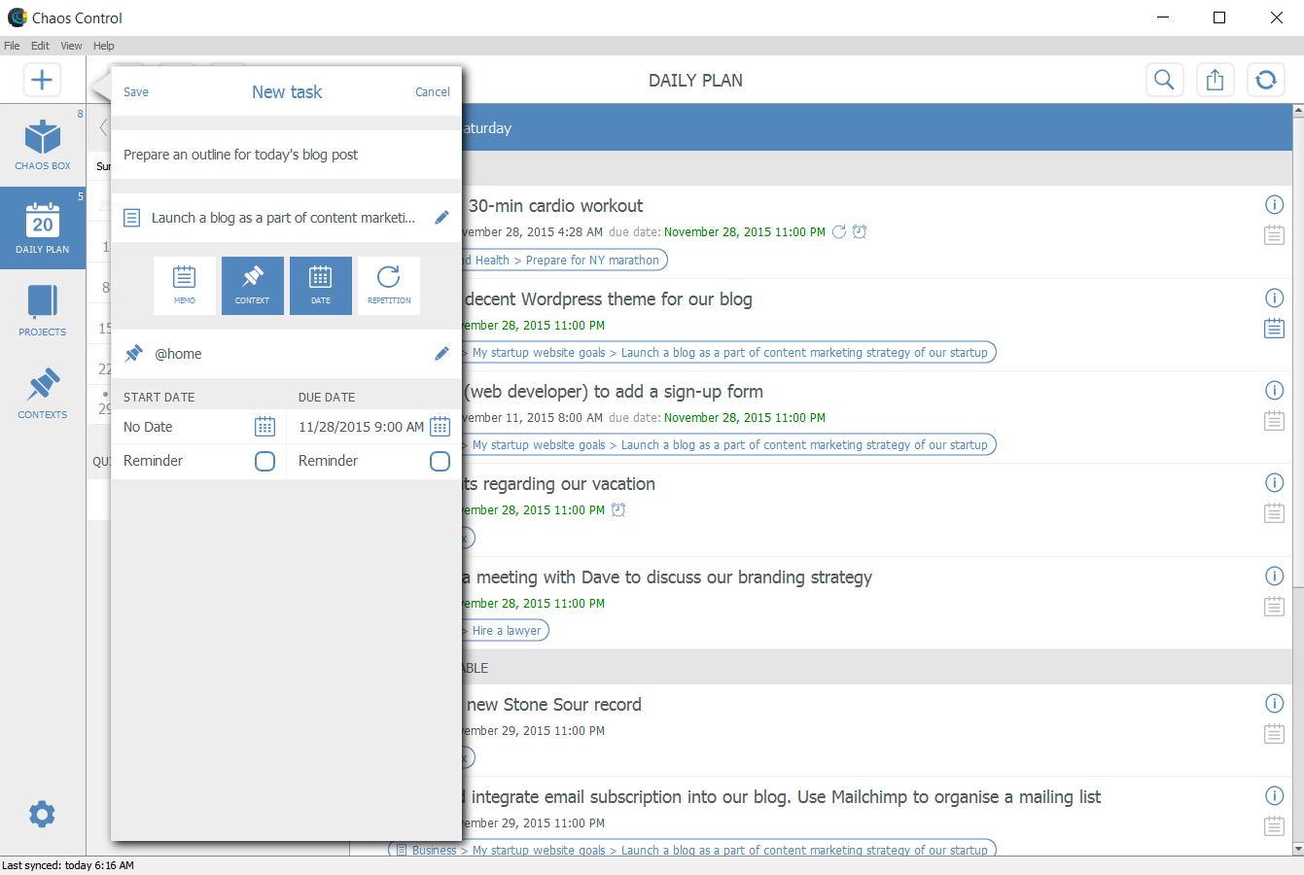This screenshot has width=1304, height=875.
Task: Open memo icon of Mailchimp task
Action: (x=1274, y=826)
